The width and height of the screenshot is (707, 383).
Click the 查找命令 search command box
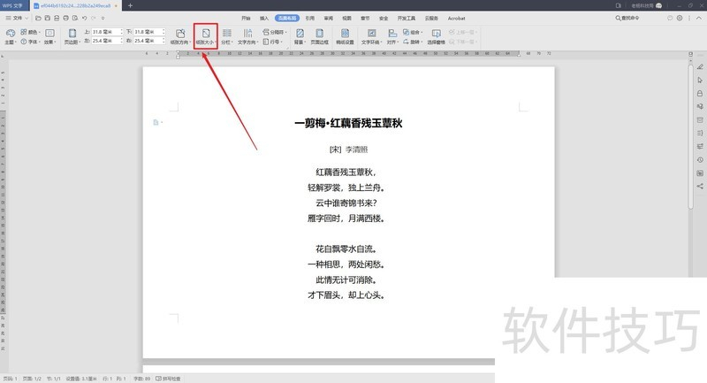[x=627, y=18]
